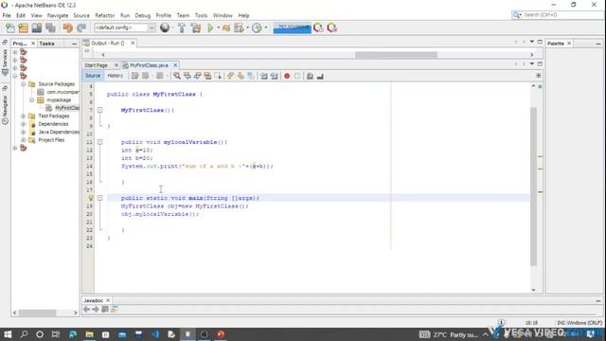The width and height of the screenshot is (606, 341).
Task: Switch to the Tasks tab
Action: click(46, 44)
